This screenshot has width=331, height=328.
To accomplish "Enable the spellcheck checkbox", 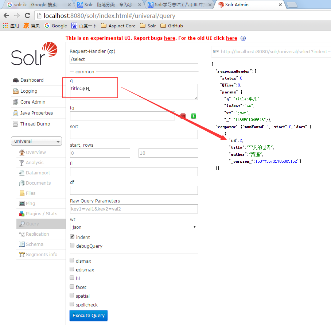I will point(72,304).
